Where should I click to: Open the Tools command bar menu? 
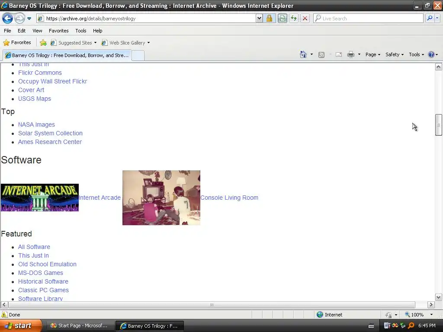click(x=416, y=54)
